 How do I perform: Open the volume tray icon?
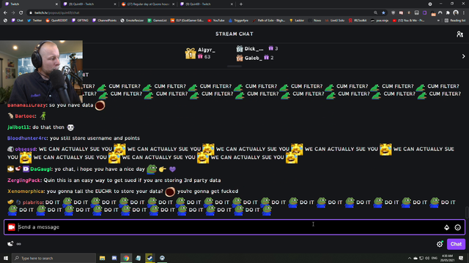(427, 258)
